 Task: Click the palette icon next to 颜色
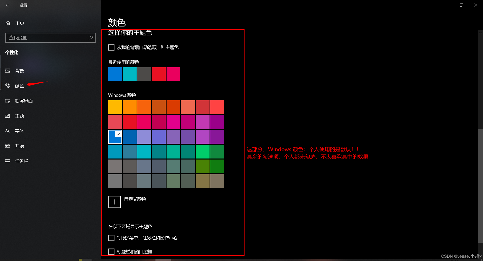tap(8, 86)
